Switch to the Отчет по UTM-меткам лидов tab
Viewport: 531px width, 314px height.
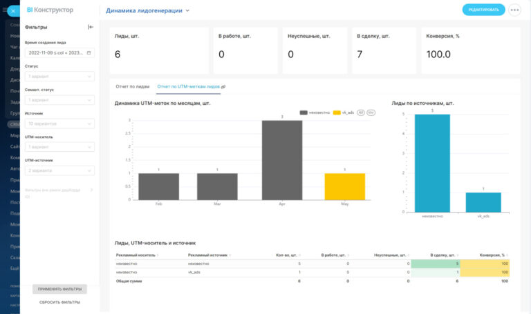click(188, 86)
